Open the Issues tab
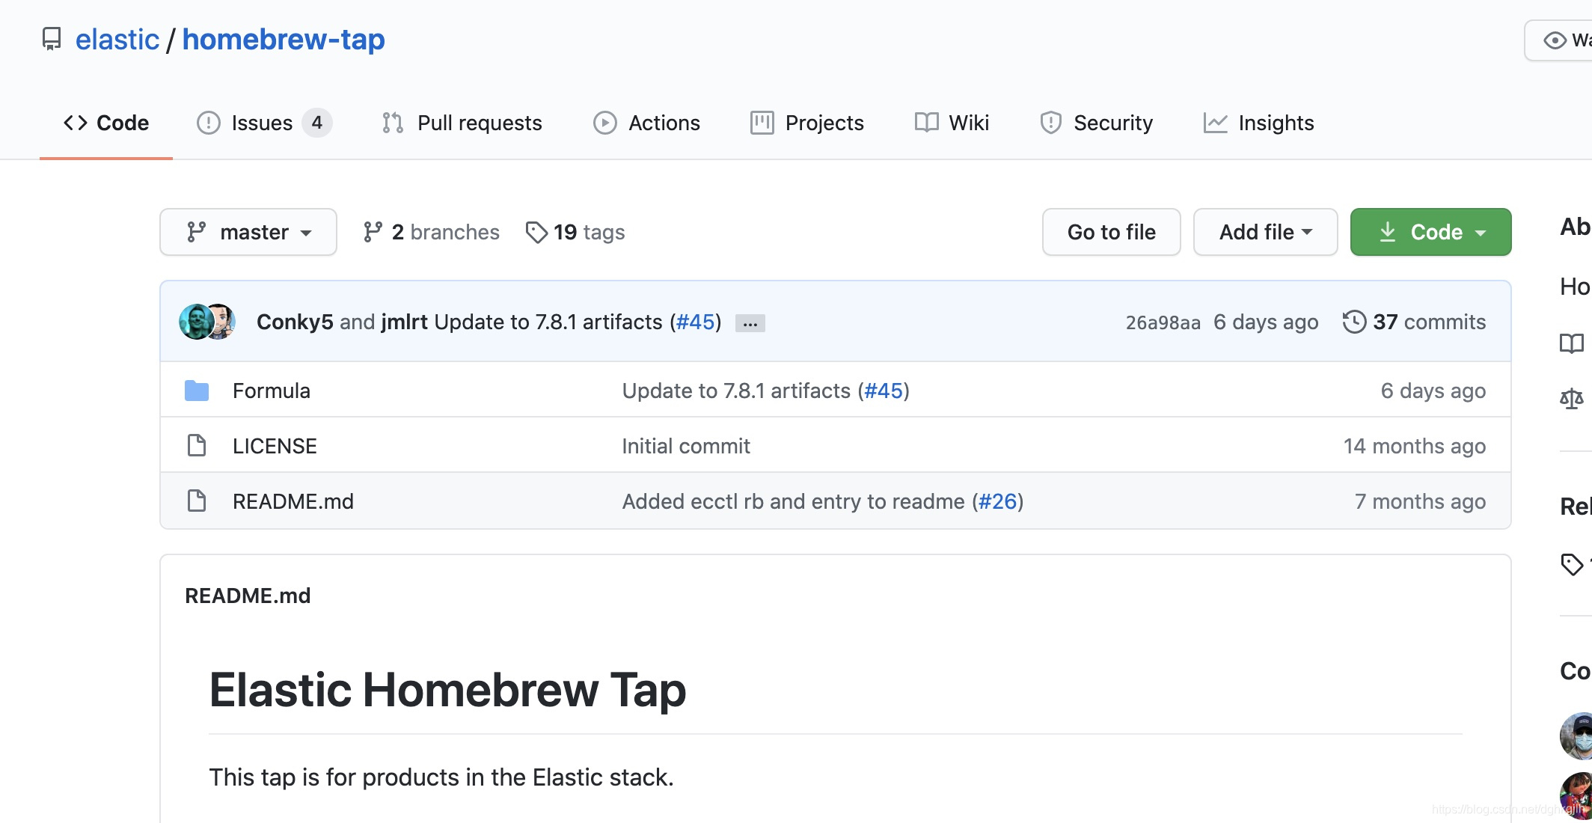This screenshot has width=1592, height=823. click(x=264, y=123)
